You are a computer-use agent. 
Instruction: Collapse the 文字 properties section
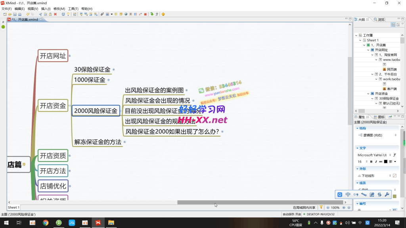357,148
